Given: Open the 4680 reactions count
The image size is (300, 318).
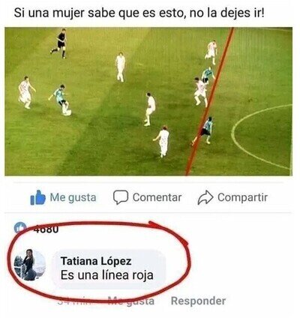Looking at the screenshot, I should 46,229.
